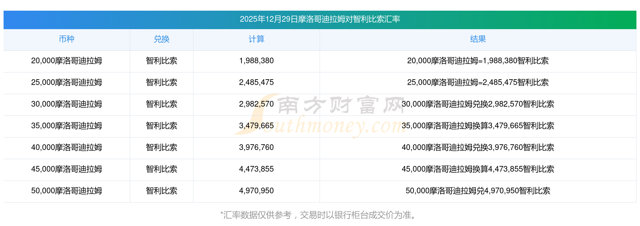Viewport: 640px width, 226px height.
Task: Click the calculated value 4,473,855
Action: pos(256,169)
